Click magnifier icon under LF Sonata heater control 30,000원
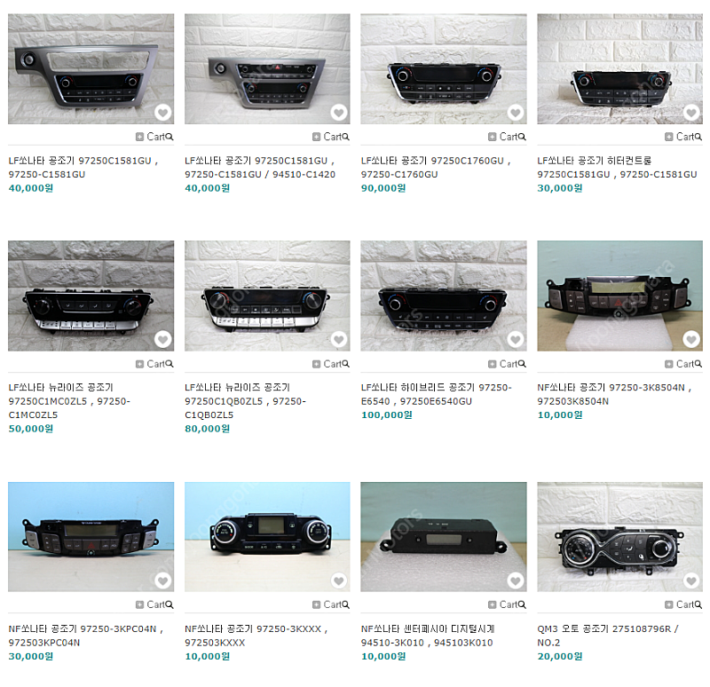Screen dimensions: 710x687 tap(698, 137)
